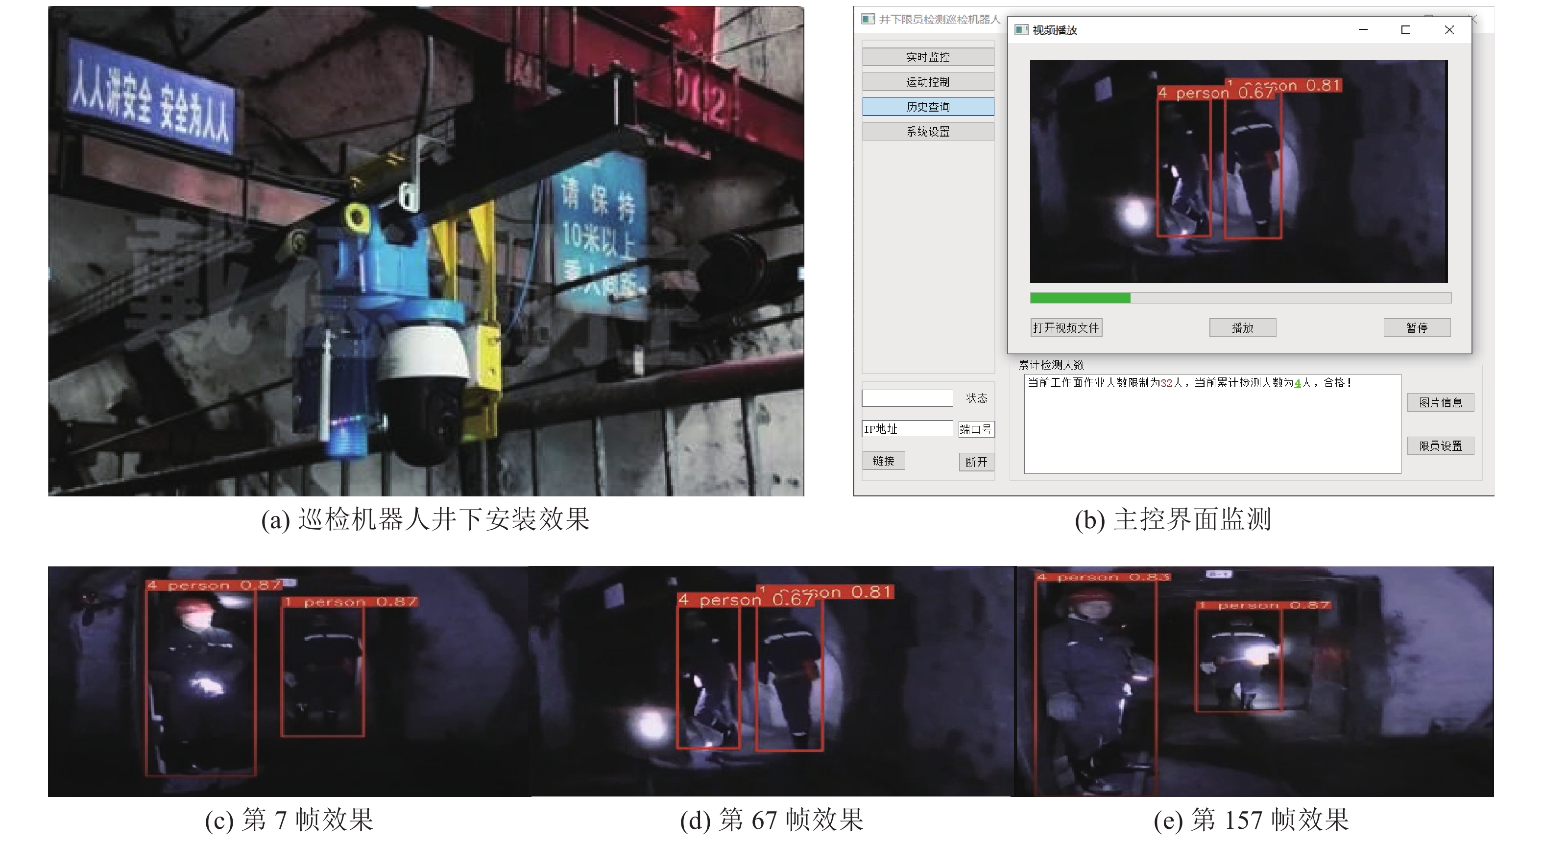Click the 视频播放 window title icon
The width and height of the screenshot is (1543, 843).
pos(1021,30)
